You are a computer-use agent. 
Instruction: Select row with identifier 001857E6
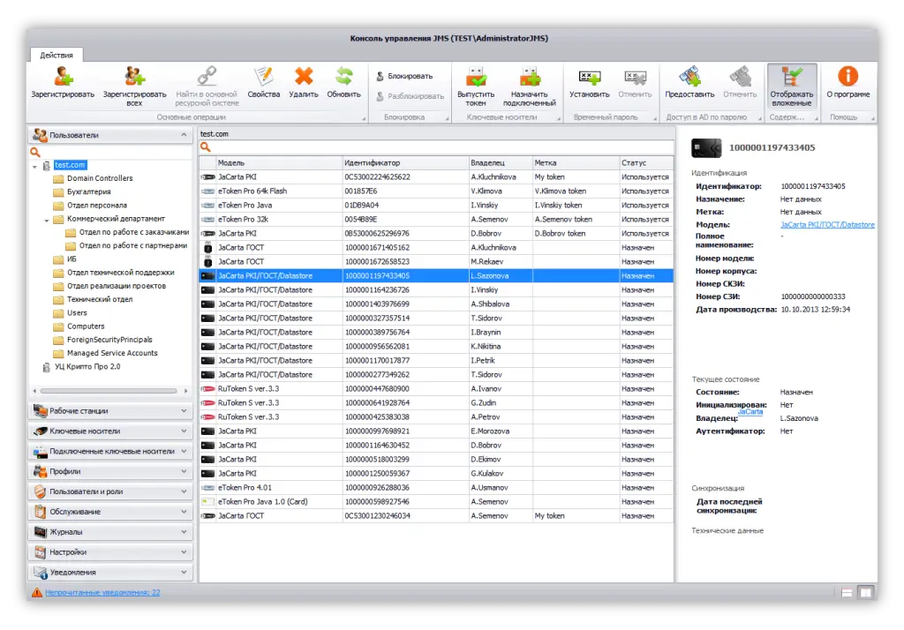click(436, 191)
